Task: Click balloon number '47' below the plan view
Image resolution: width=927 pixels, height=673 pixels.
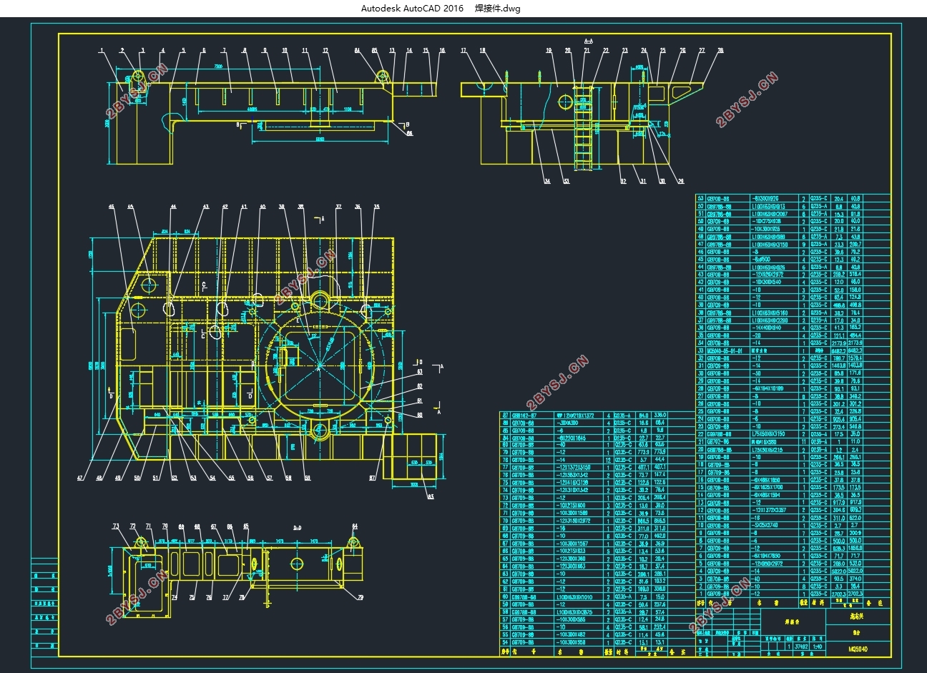Action: 80,478
